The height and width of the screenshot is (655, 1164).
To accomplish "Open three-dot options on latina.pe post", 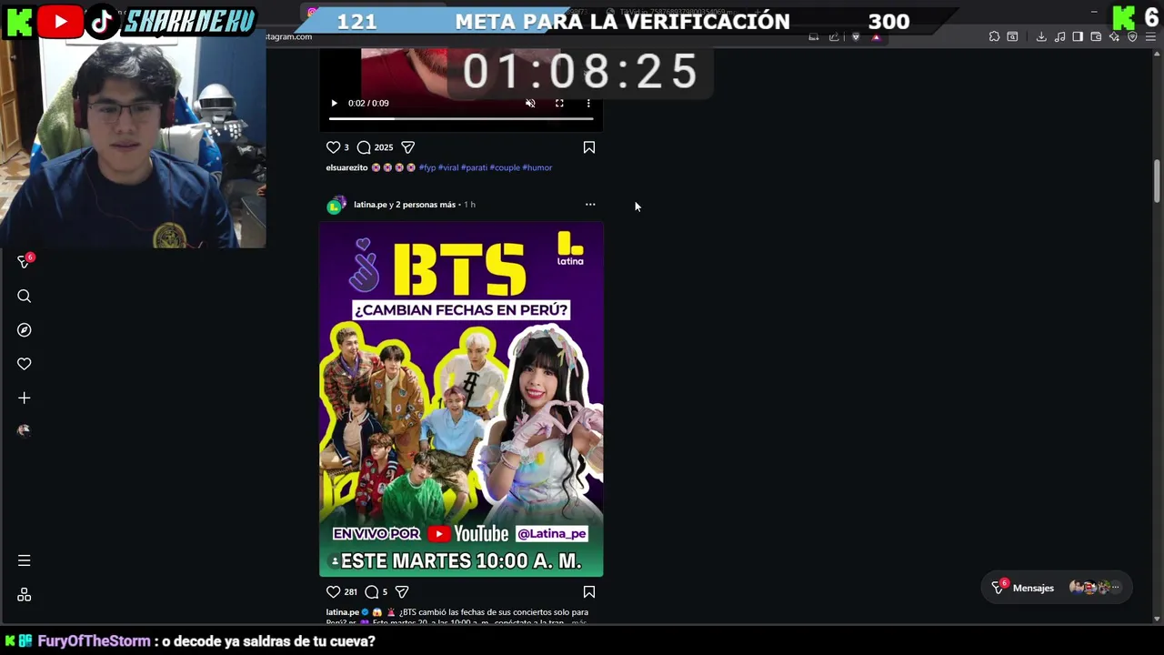I will tap(590, 205).
